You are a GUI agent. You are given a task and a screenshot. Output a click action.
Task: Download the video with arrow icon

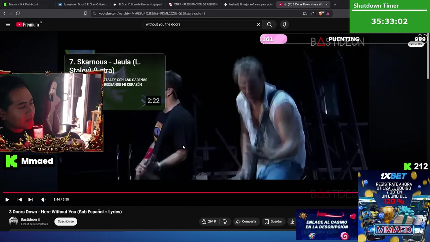[x=292, y=221]
